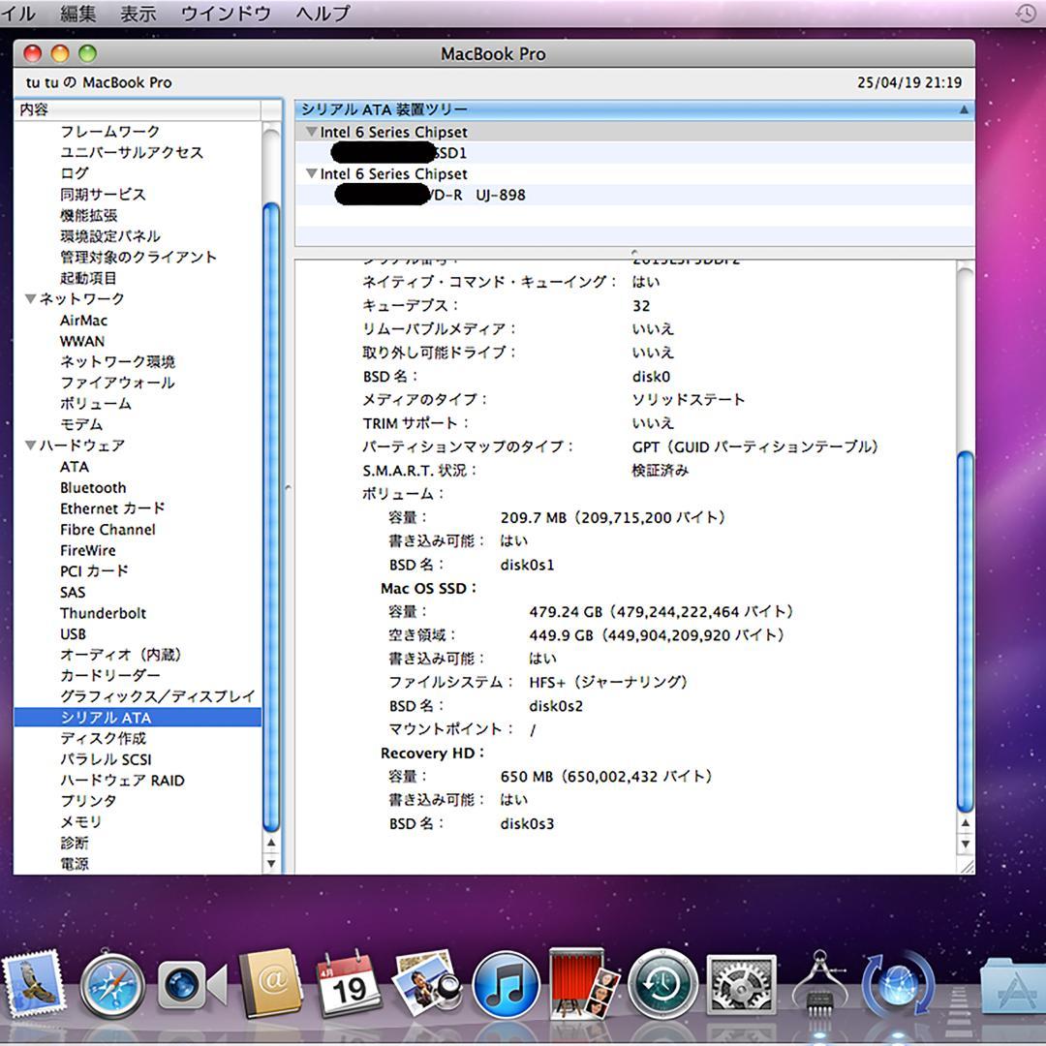The height and width of the screenshot is (1046, 1046).
Task: Collapse the ネットワーク section in the sidebar
Action: [x=30, y=298]
